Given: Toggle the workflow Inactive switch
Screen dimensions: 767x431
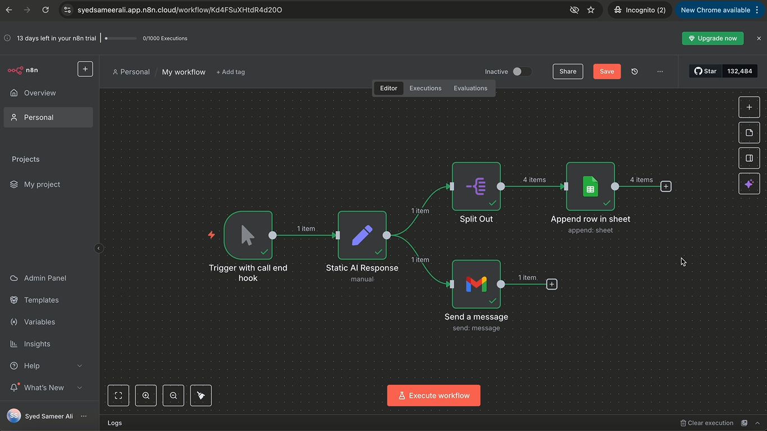Looking at the screenshot, I should [521, 72].
